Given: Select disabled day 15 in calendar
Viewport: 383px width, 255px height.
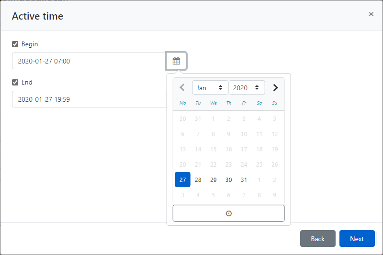Looking at the screenshot, I should (x=213, y=149).
